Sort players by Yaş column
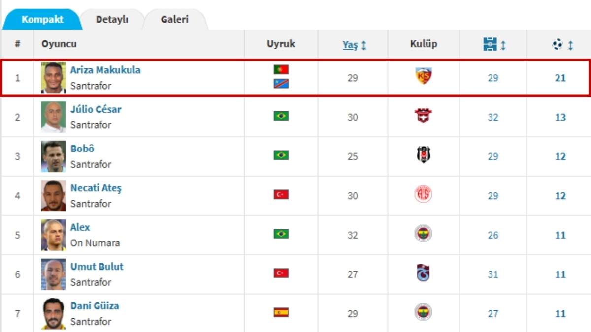The height and width of the screenshot is (332, 591). [x=350, y=45]
